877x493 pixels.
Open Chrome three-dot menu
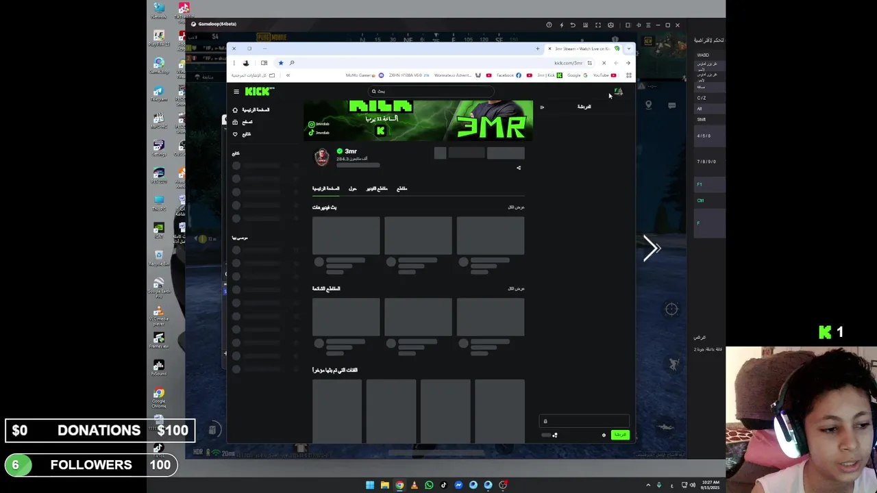pos(234,63)
